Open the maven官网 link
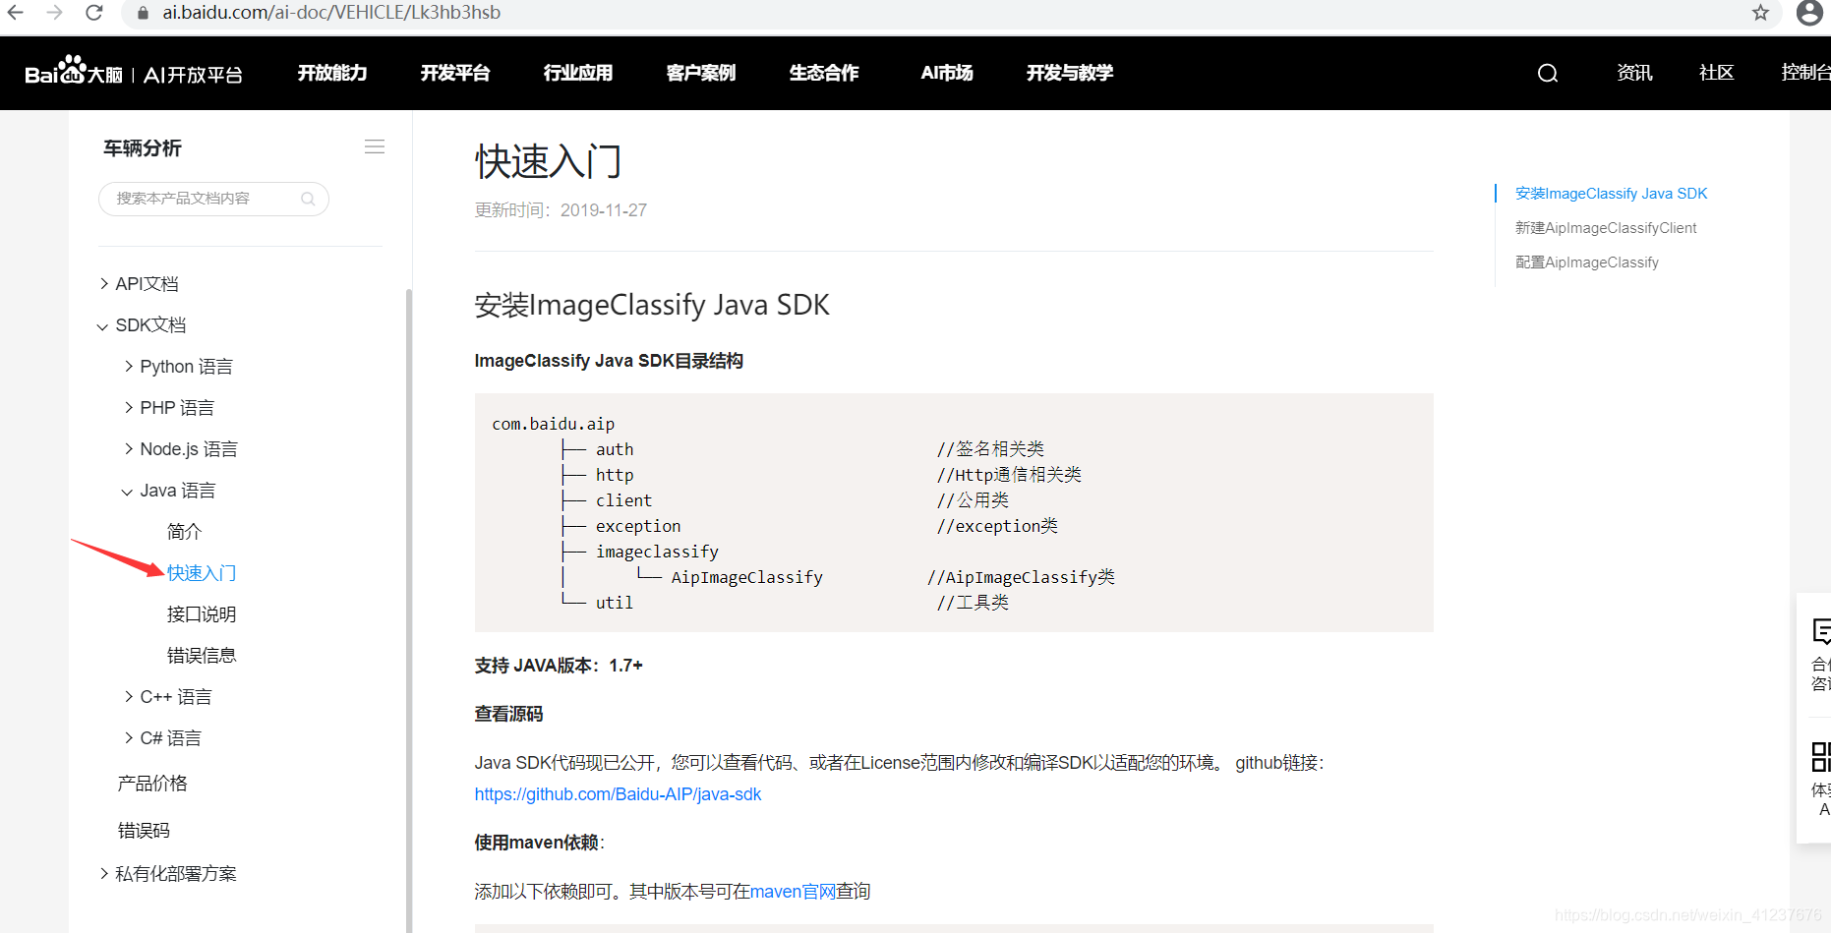Viewport: 1831px width, 933px height. [793, 892]
